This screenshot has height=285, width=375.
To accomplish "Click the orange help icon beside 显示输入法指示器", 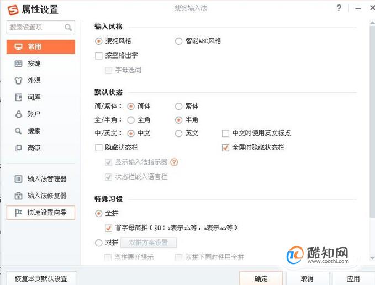I will point(174,162).
